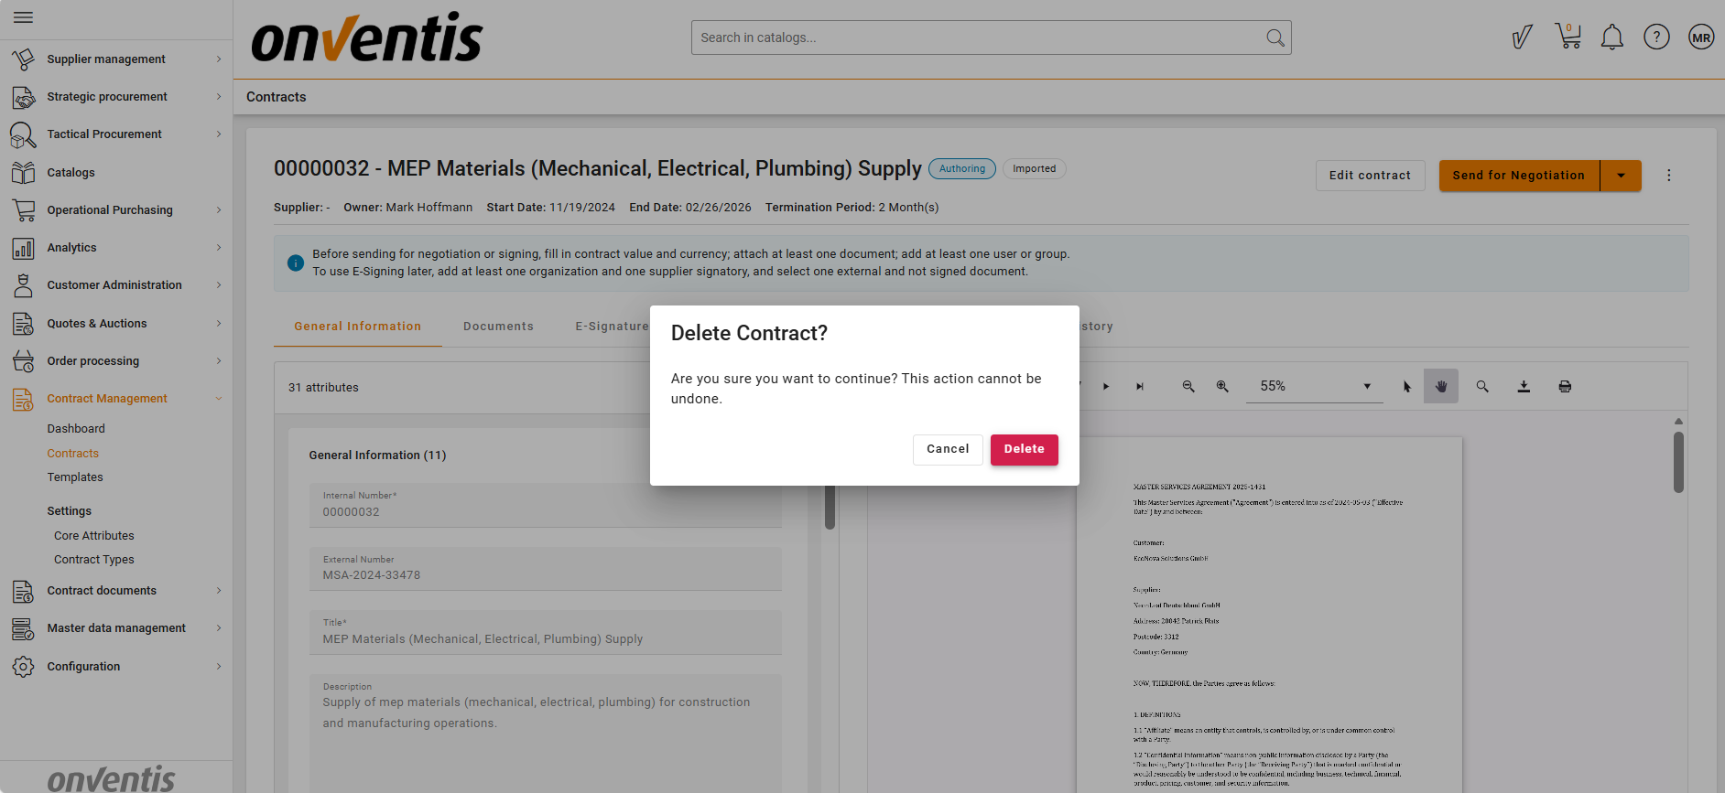Click the document viewer vertical scrollbar
The height and width of the screenshot is (793, 1725).
pyautogui.click(x=1678, y=463)
